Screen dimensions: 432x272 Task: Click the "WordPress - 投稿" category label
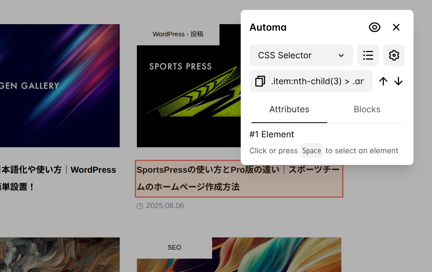point(178,34)
